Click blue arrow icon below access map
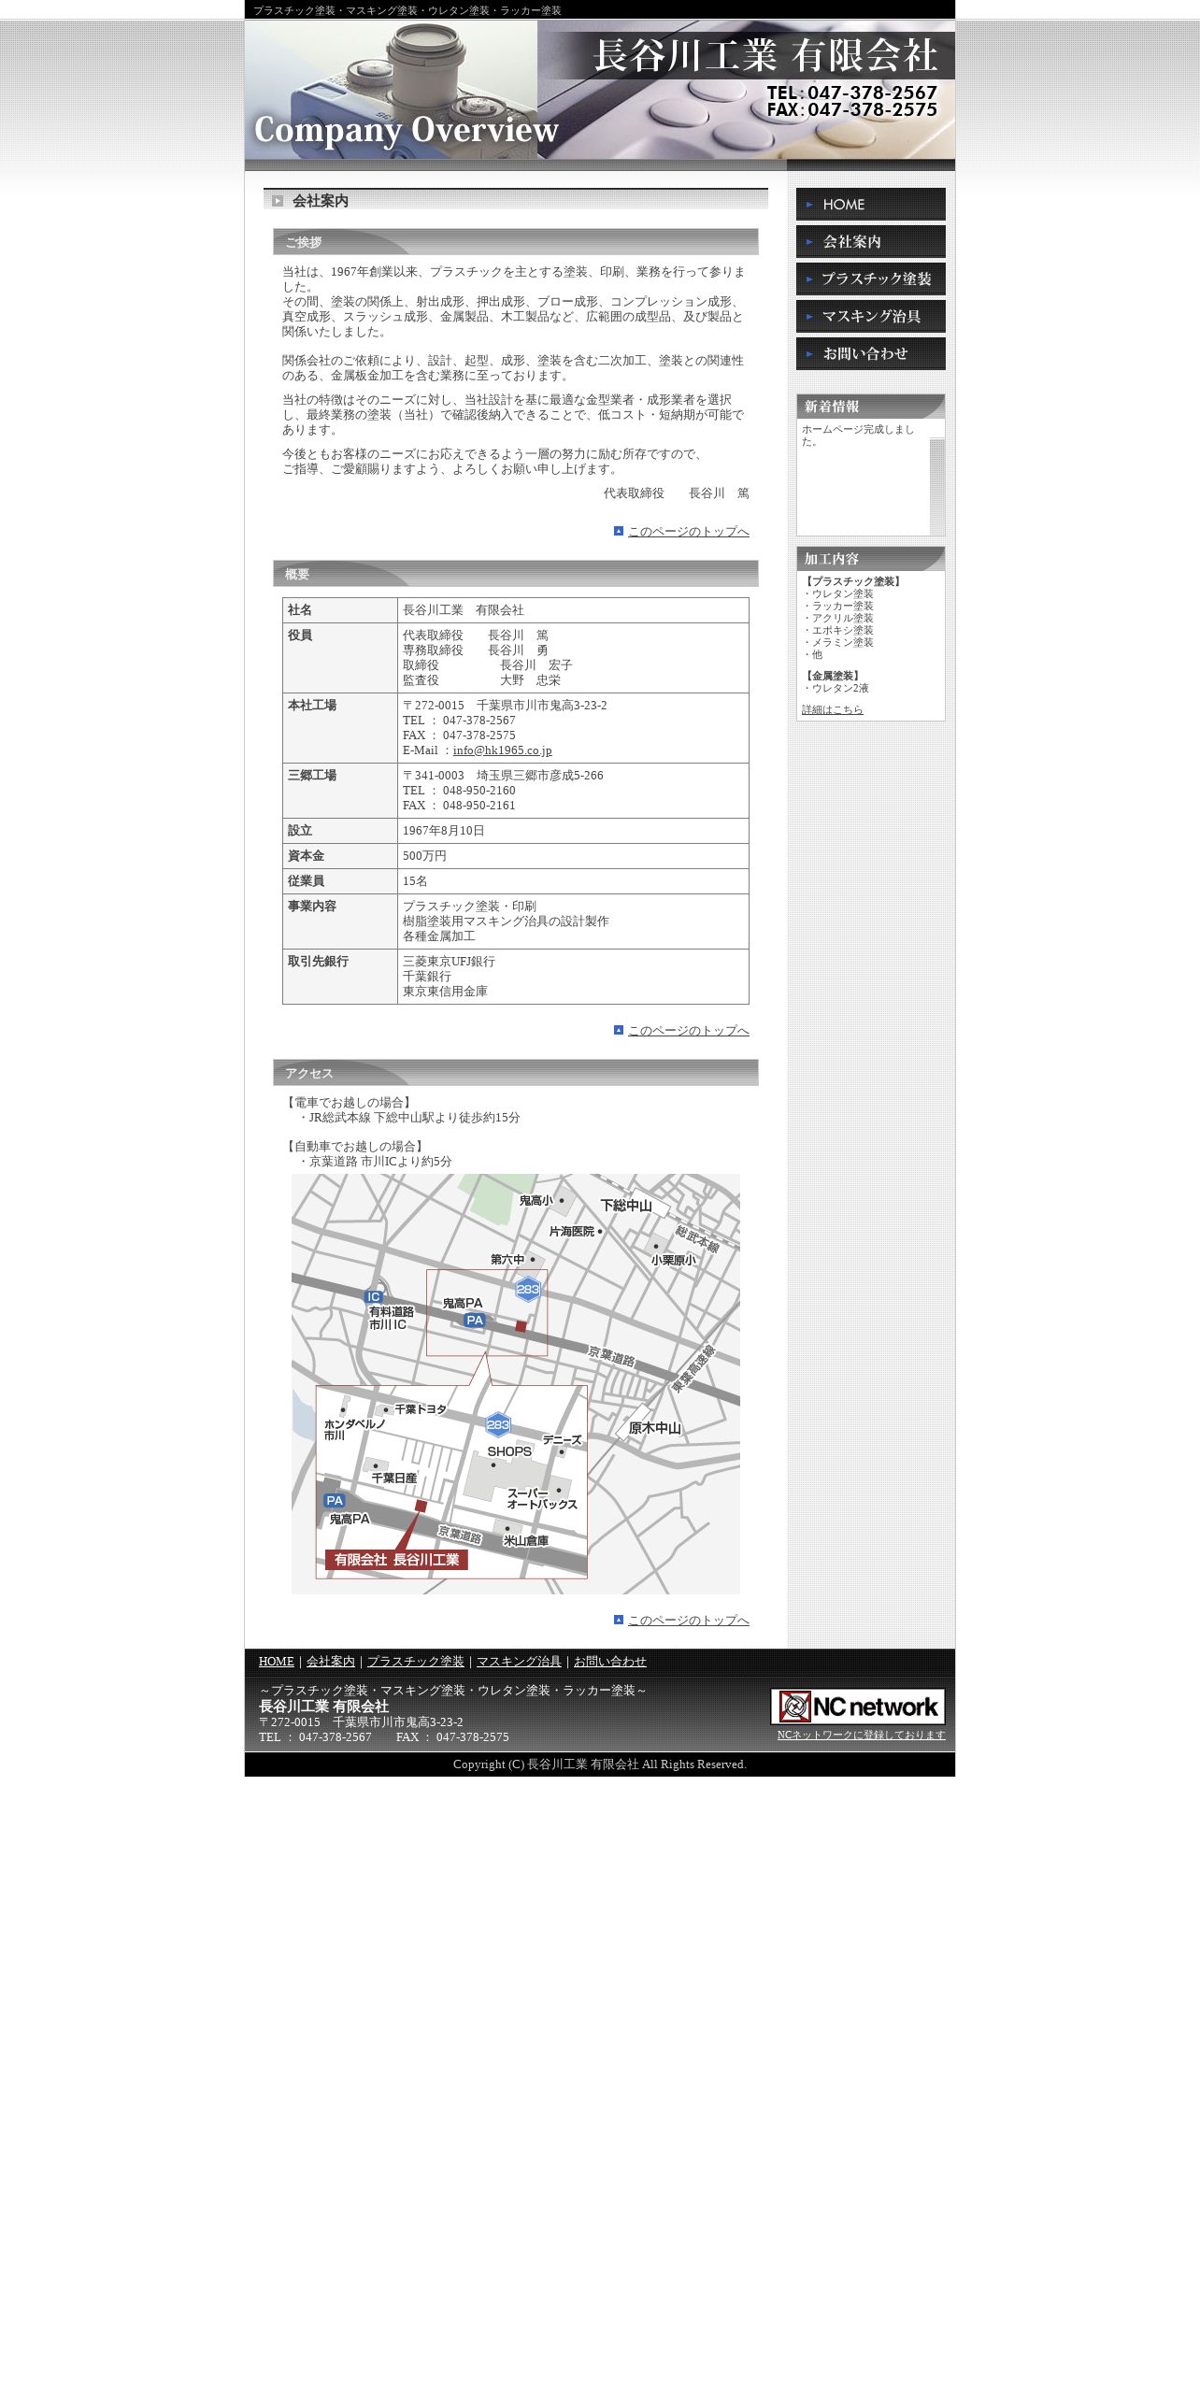 pyautogui.click(x=619, y=1620)
